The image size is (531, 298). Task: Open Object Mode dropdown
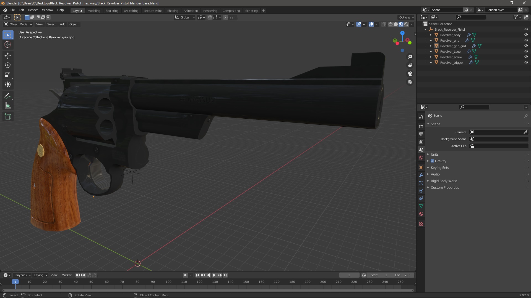[18, 24]
